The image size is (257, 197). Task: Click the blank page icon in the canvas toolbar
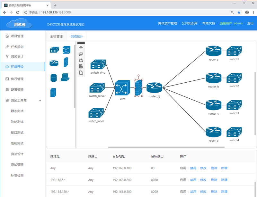pyautogui.click(x=81, y=73)
